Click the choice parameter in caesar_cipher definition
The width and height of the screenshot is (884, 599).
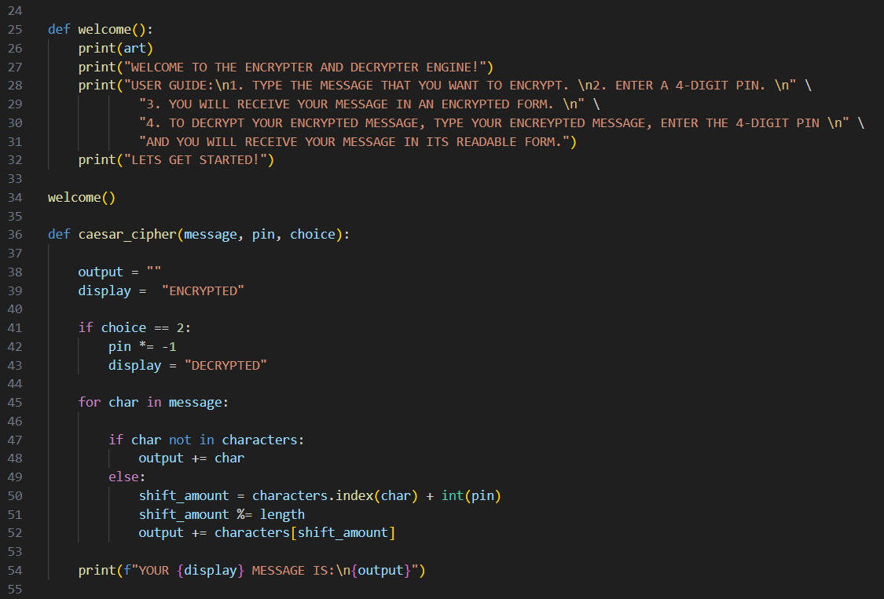tap(313, 234)
